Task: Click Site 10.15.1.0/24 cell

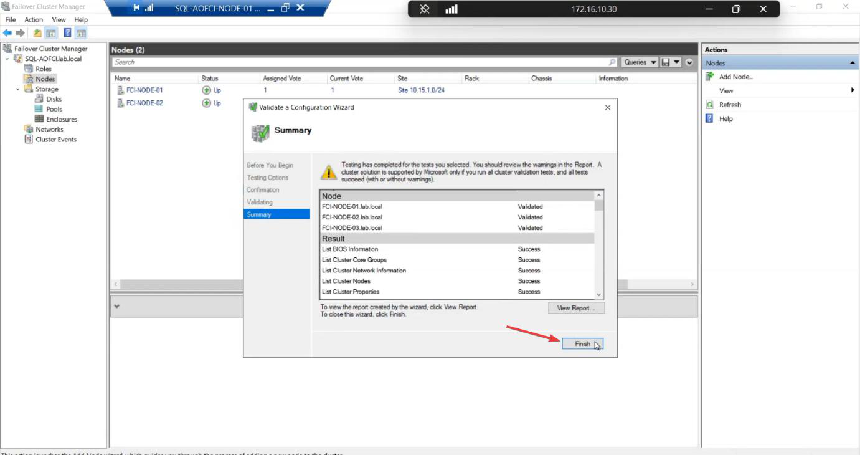Action: 421,90
